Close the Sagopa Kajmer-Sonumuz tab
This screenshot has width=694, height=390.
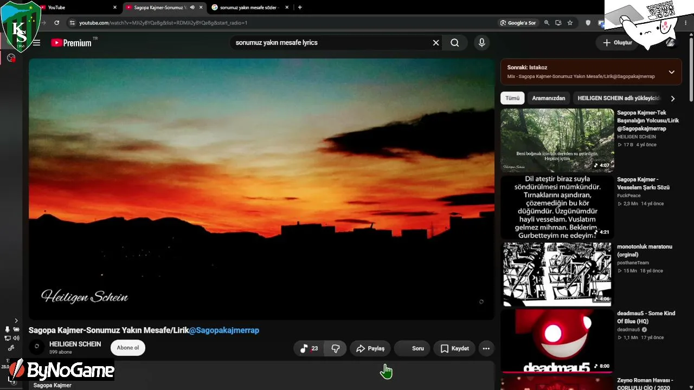pos(201,8)
